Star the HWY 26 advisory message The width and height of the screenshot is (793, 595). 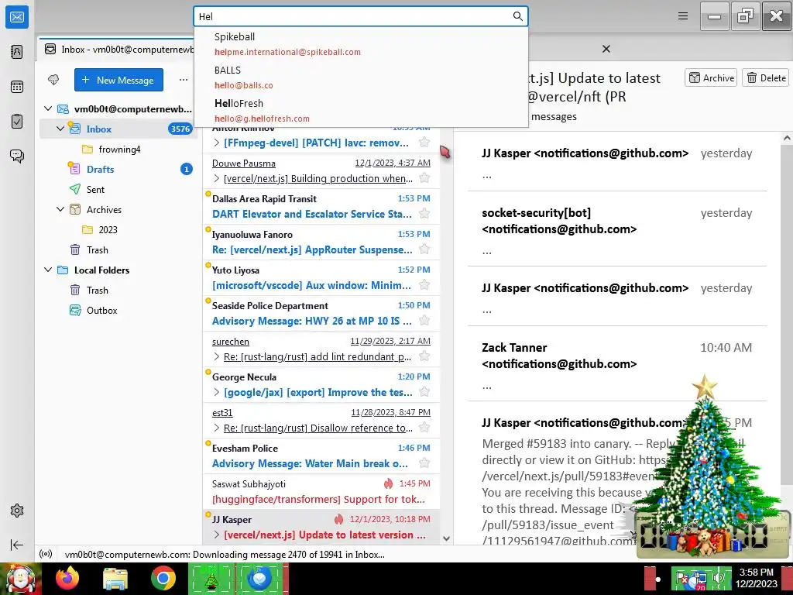point(424,320)
